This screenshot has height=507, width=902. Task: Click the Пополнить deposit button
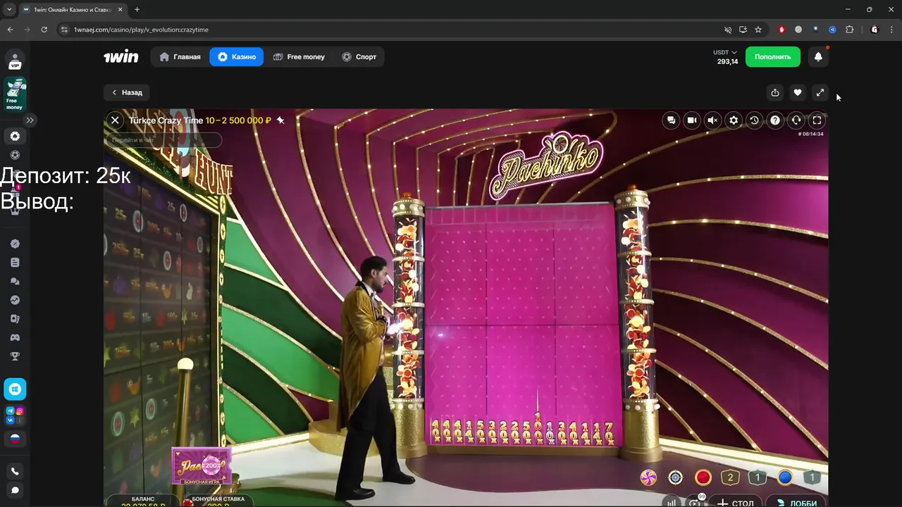coord(773,57)
